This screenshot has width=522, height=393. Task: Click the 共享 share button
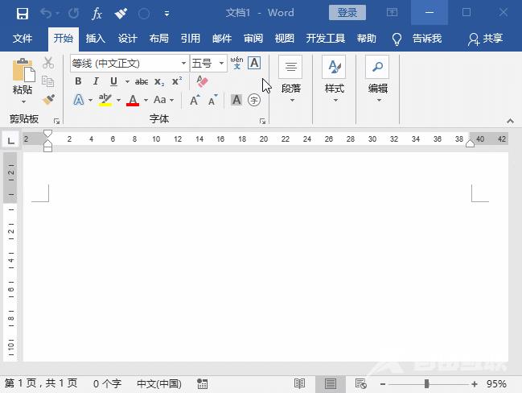[x=485, y=39]
